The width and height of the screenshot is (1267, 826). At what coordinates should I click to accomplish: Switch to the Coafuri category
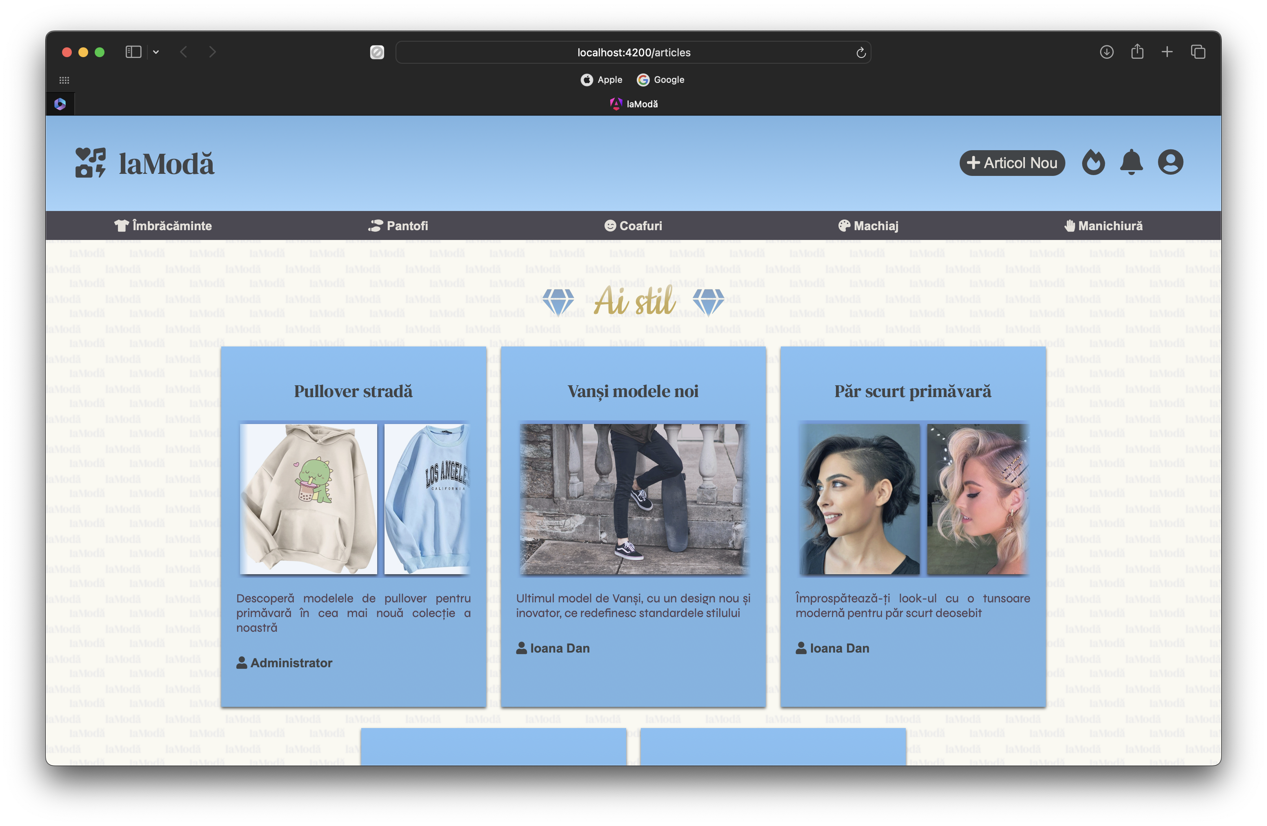(x=633, y=226)
